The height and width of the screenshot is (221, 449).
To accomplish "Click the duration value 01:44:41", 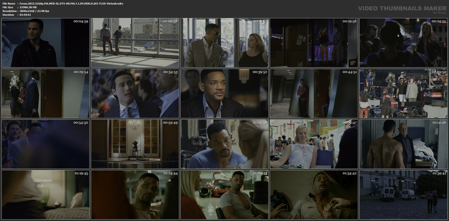I will tap(25, 15).
